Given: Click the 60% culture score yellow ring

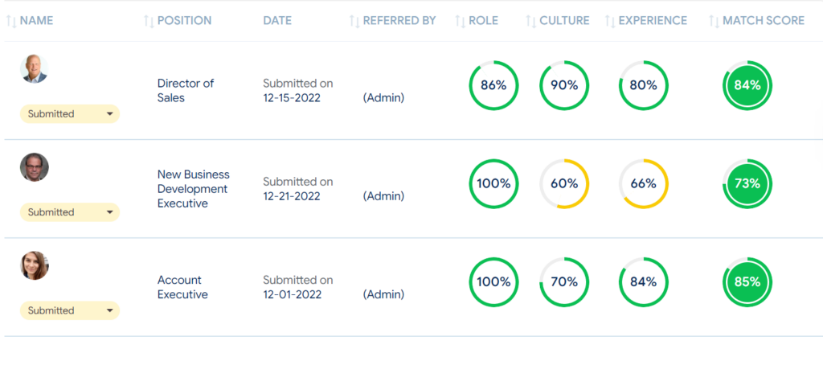Looking at the screenshot, I should [x=564, y=183].
